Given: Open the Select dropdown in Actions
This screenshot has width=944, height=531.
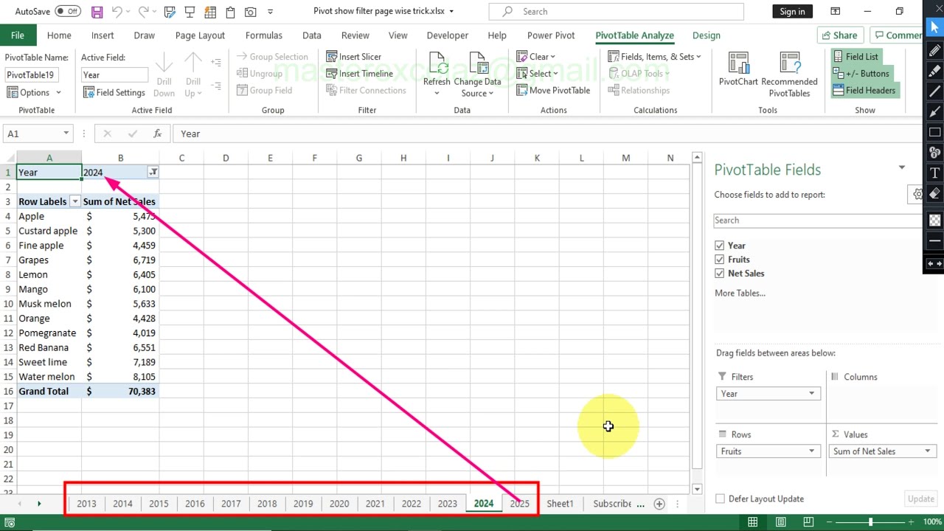Looking at the screenshot, I should tap(537, 74).
